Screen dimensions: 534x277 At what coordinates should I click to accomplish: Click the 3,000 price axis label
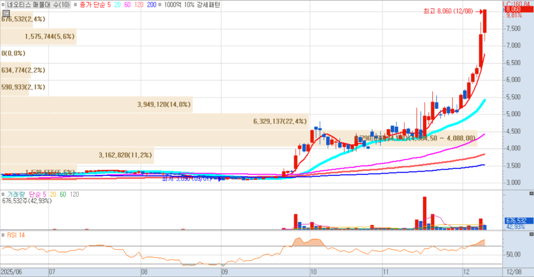[514, 182]
